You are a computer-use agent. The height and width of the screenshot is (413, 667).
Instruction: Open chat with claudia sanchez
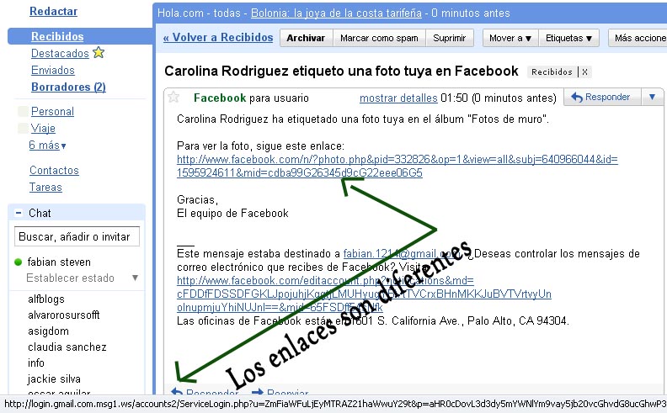pos(67,347)
